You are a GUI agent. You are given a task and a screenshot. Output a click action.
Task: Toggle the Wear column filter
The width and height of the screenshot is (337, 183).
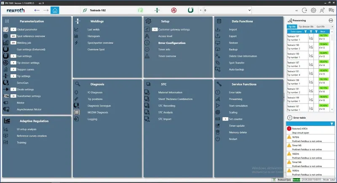[316, 32]
